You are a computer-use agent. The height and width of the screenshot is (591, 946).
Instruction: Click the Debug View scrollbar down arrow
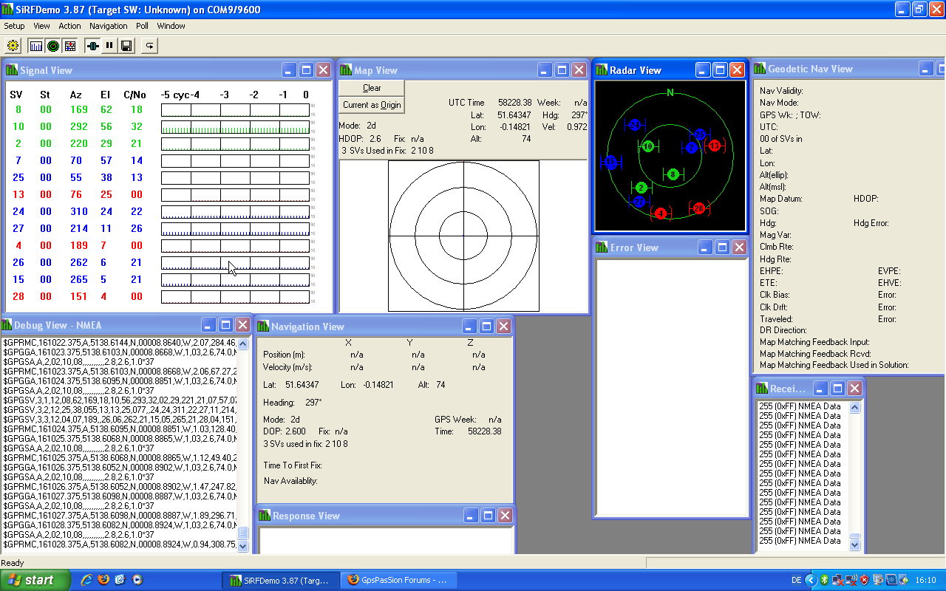pyautogui.click(x=243, y=546)
